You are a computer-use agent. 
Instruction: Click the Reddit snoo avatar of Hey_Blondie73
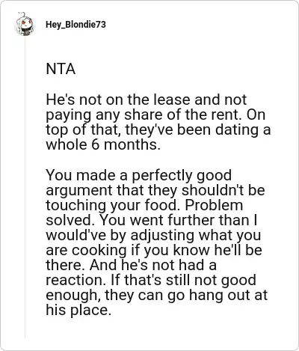coord(24,24)
